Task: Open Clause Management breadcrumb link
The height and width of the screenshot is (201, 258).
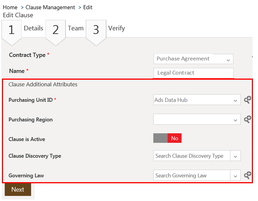Action: pyautogui.click(x=50, y=7)
